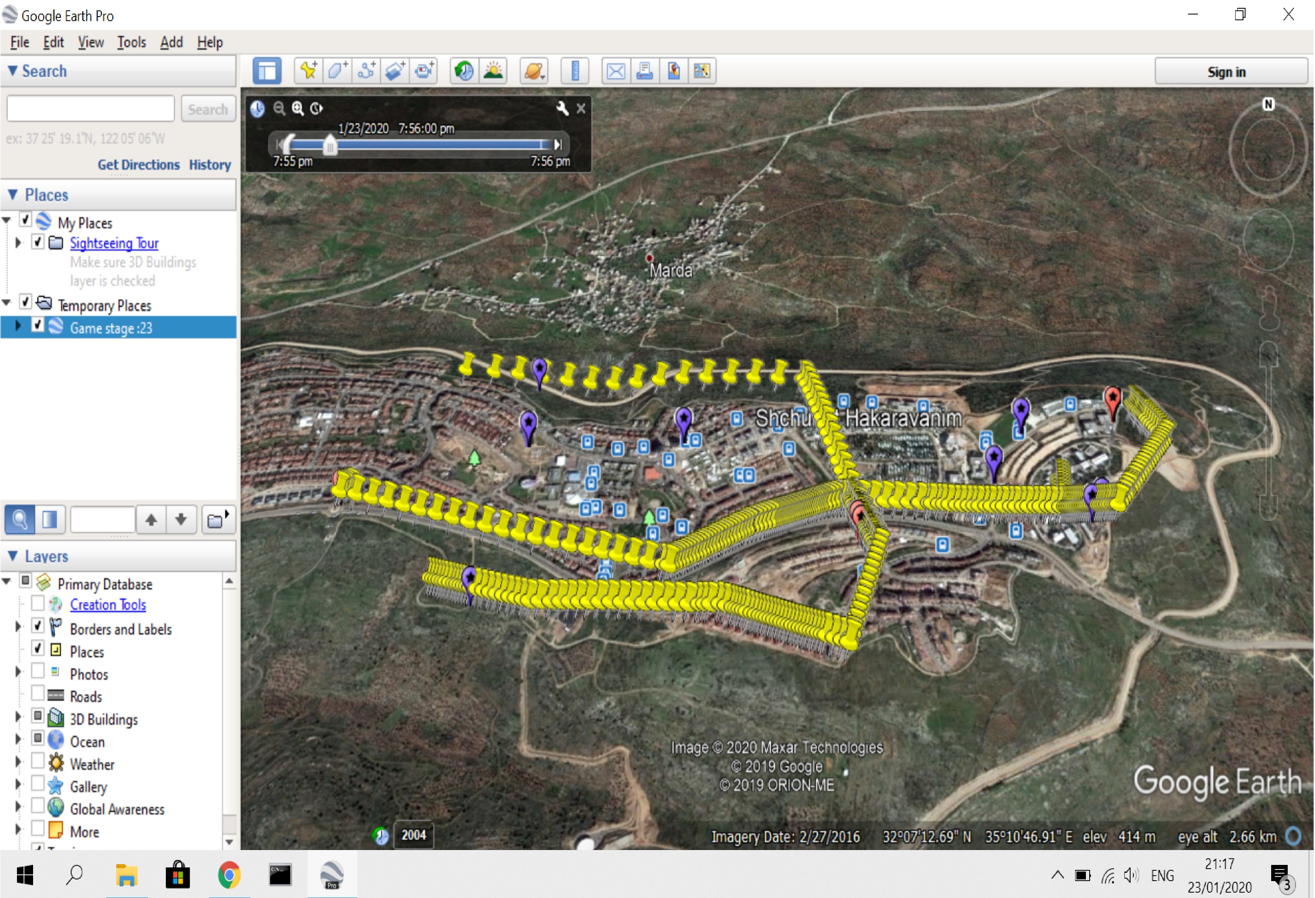The width and height of the screenshot is (1315, 898).
Task: Enable the Weather layer checkbox
Action: tap(38, 761)
